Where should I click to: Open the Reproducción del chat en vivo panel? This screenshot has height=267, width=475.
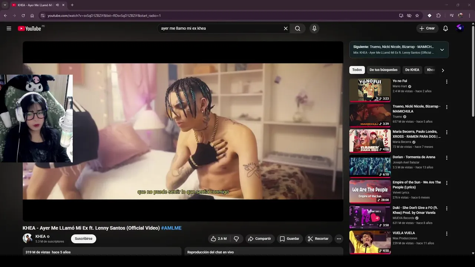tap(264, 252)
